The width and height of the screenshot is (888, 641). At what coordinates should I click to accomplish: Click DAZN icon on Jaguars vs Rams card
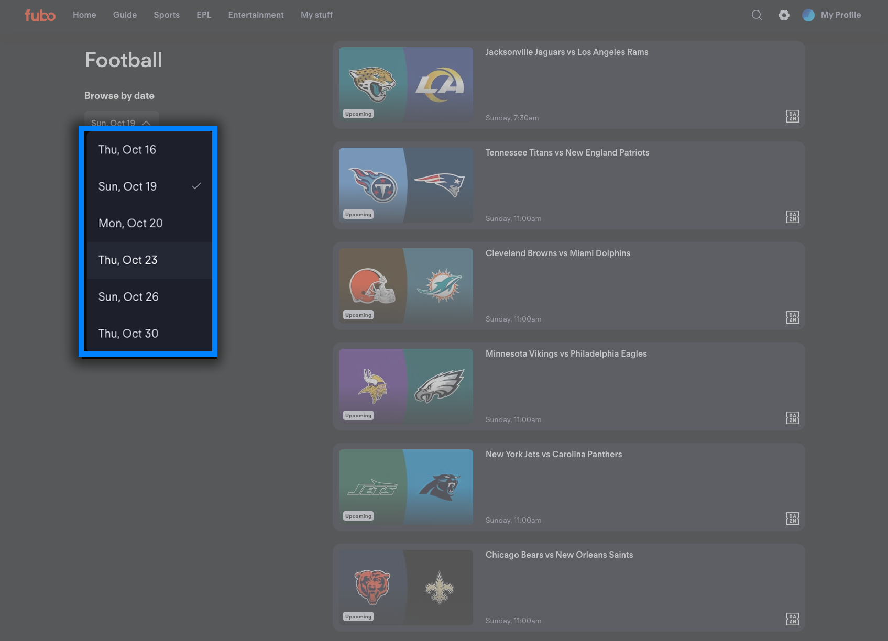click(793, 116)
